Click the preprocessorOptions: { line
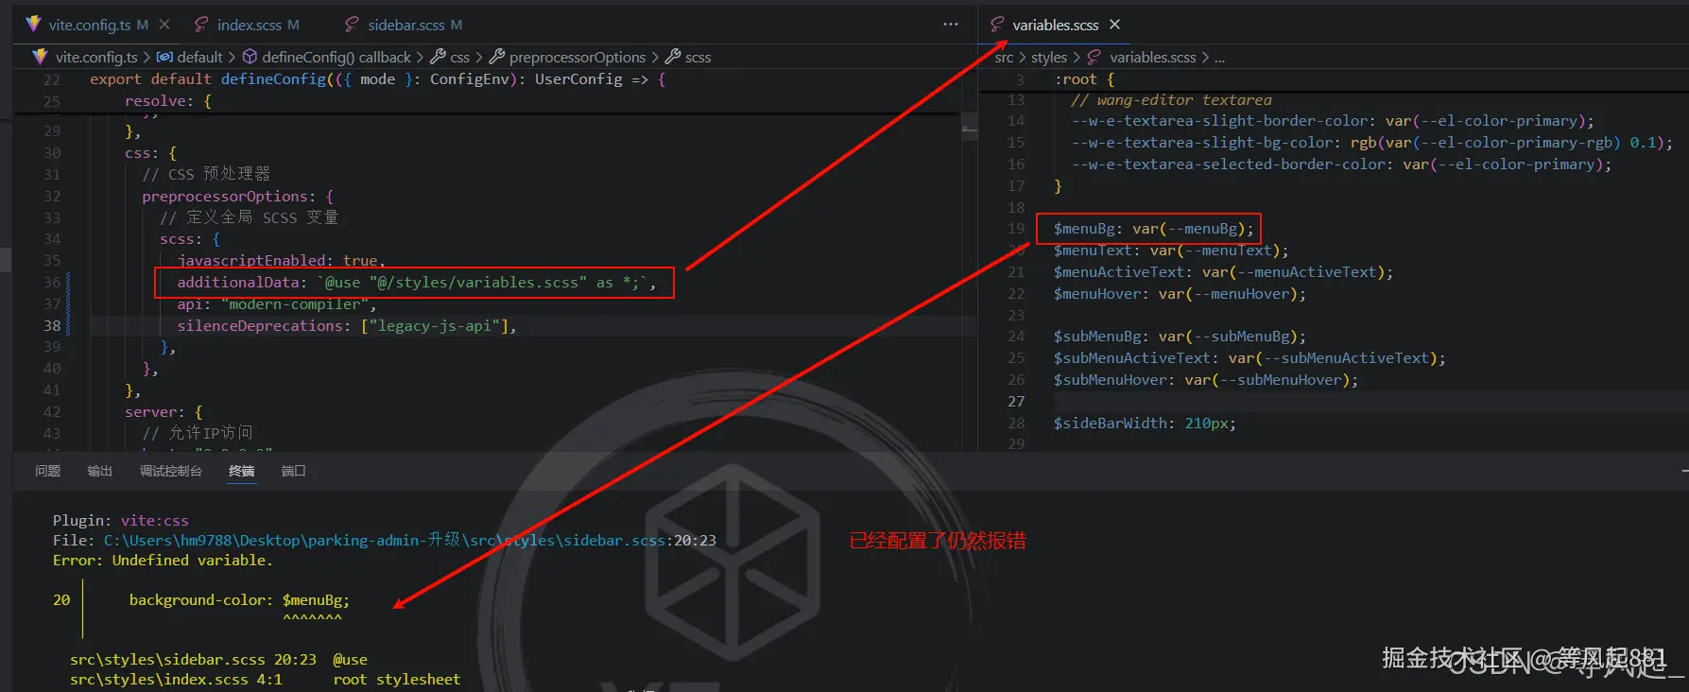Screen dimensions: 1689x692 click(237, 196)
